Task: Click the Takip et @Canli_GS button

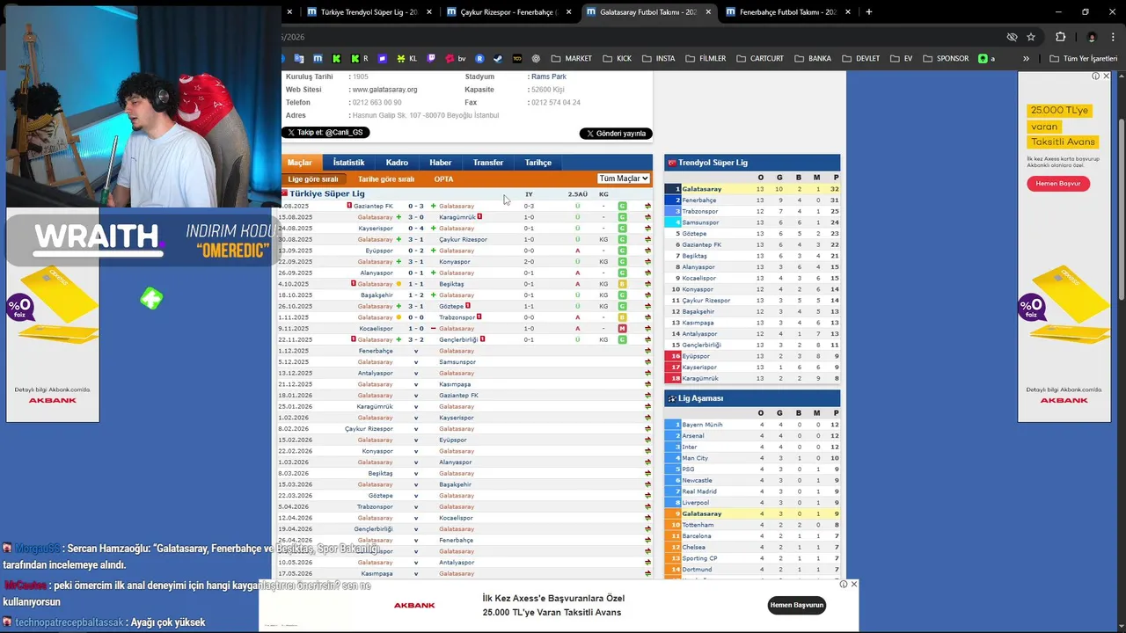Action: (x=325, y=133)
